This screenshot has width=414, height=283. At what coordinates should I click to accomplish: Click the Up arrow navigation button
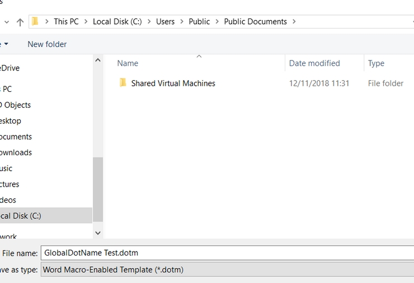pos(20,22)
